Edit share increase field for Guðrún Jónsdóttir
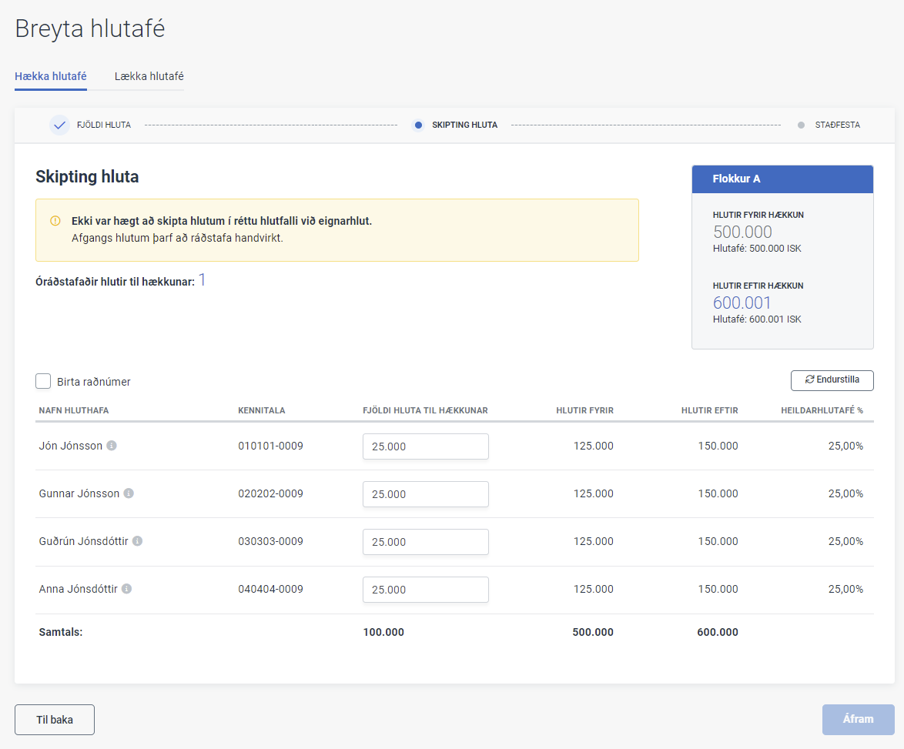Image resolution: width=904 pixels, height=749 pixels. coord(426,542)
